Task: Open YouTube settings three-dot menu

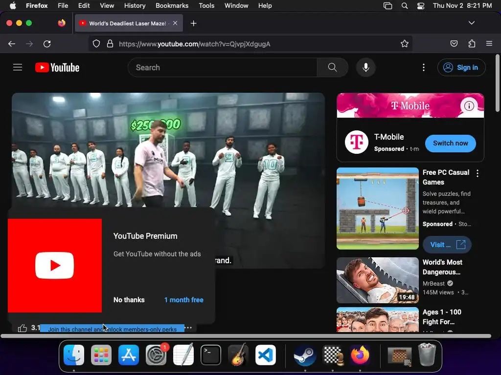Action: 424,67
